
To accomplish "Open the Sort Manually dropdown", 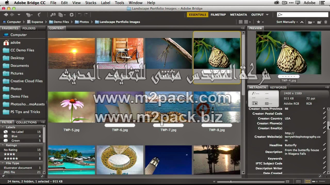I will point(287,22).
